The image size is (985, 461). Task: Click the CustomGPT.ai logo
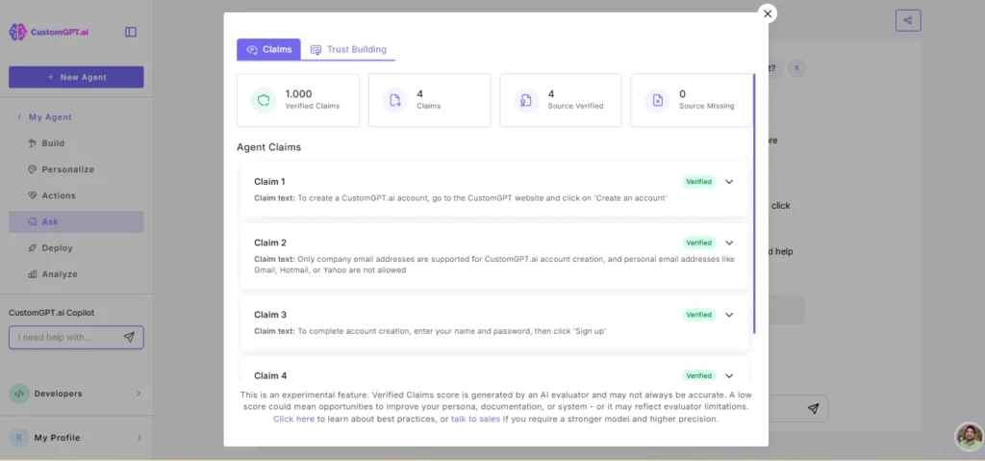pos(49,32)
